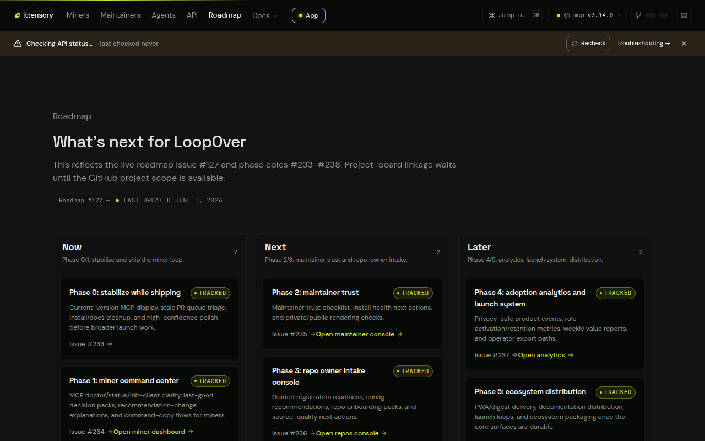Click the TRACKED badge on the Phase 3 card
This screenshot has width=705, height=441.
(413, 371)
